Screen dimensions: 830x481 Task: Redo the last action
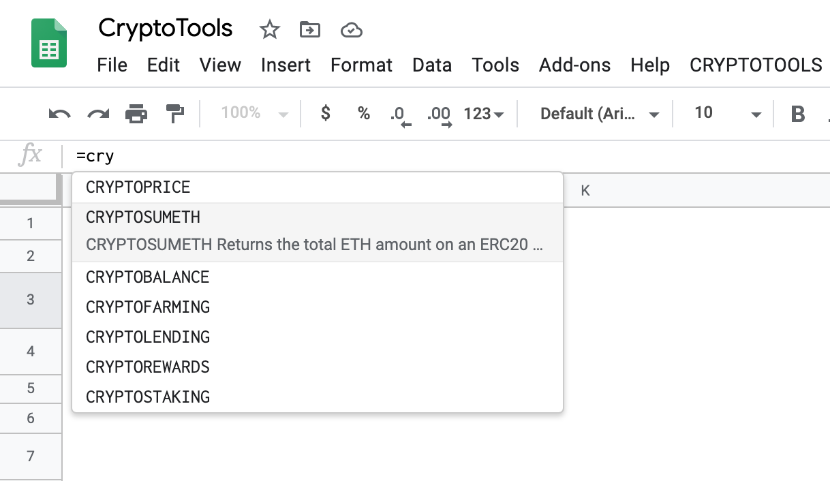pos(98,114)
